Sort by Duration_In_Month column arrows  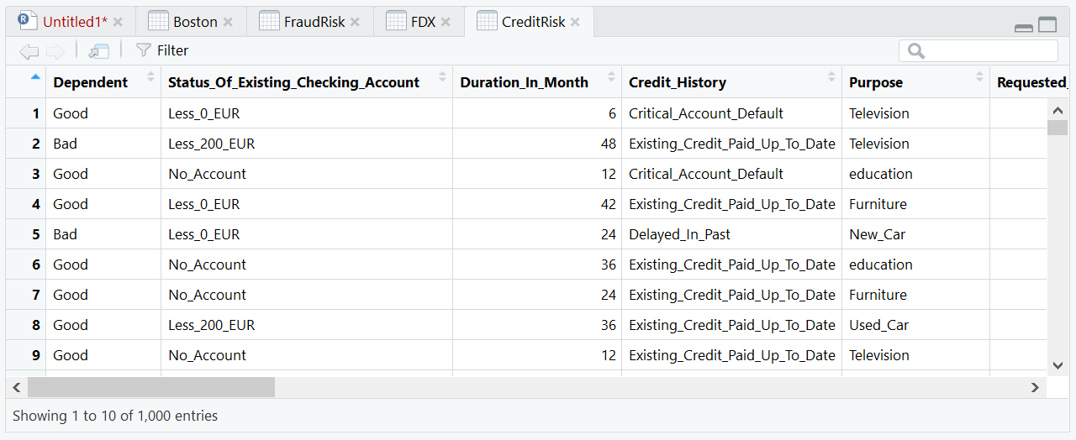click(611, 77)
